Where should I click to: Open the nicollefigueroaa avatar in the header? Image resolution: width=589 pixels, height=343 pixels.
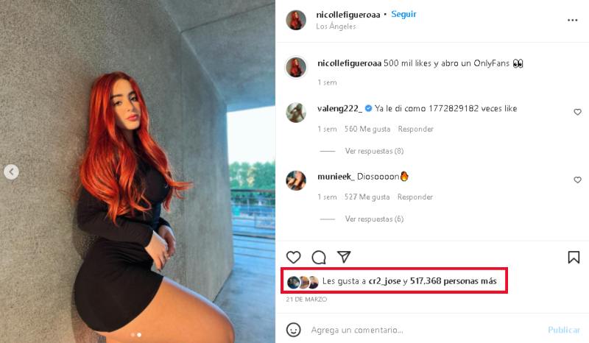(296, 20)
